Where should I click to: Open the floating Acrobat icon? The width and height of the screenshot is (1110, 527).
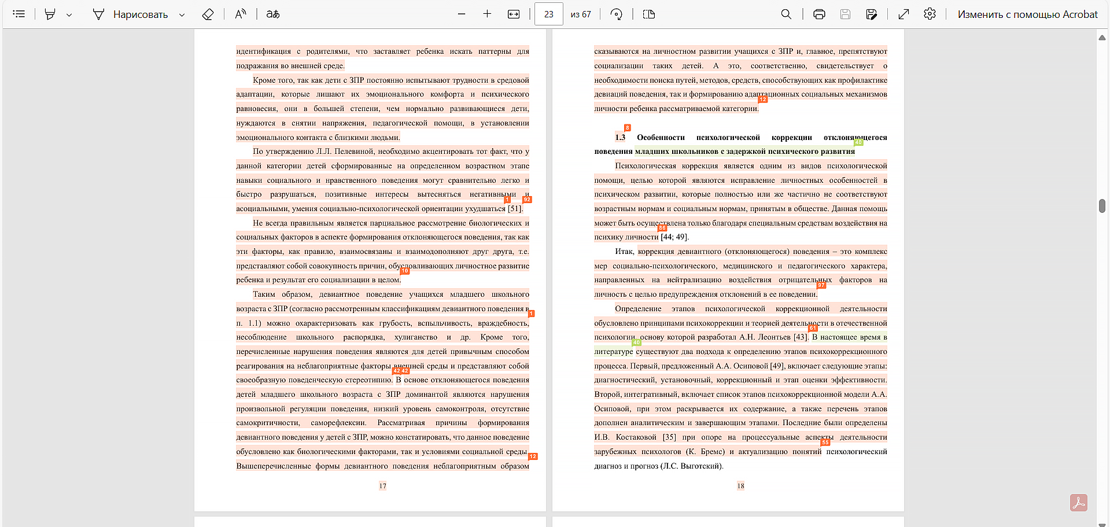coord(1079,503)
